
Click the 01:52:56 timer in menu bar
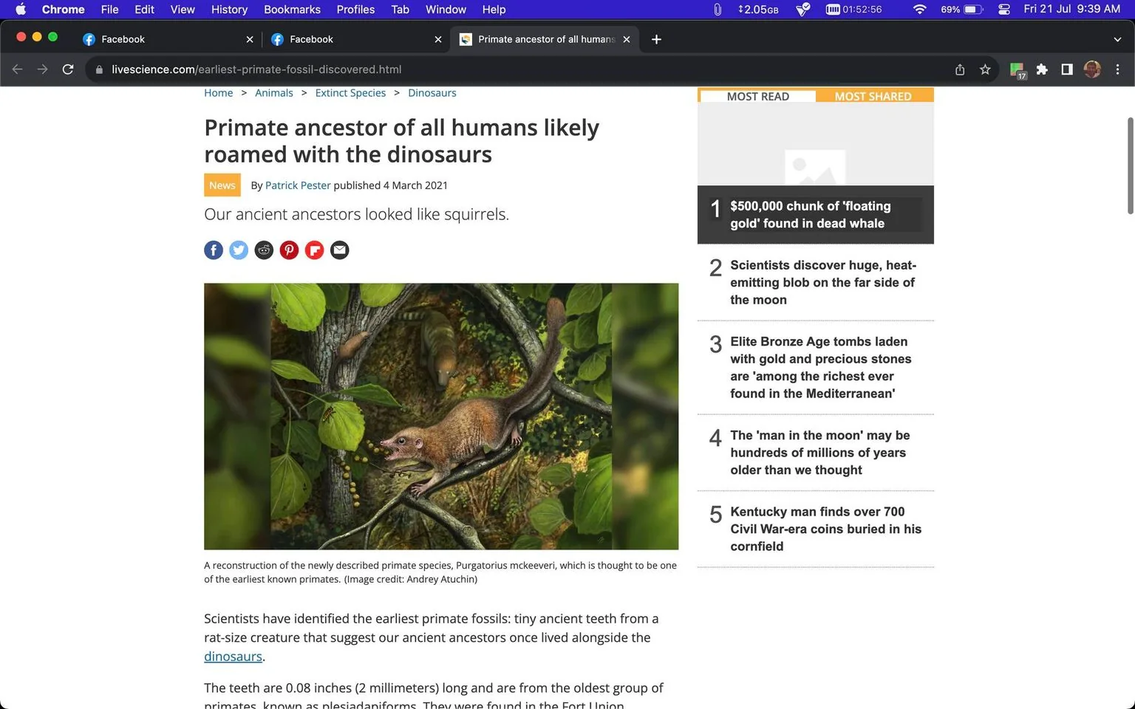click(853, 10)
